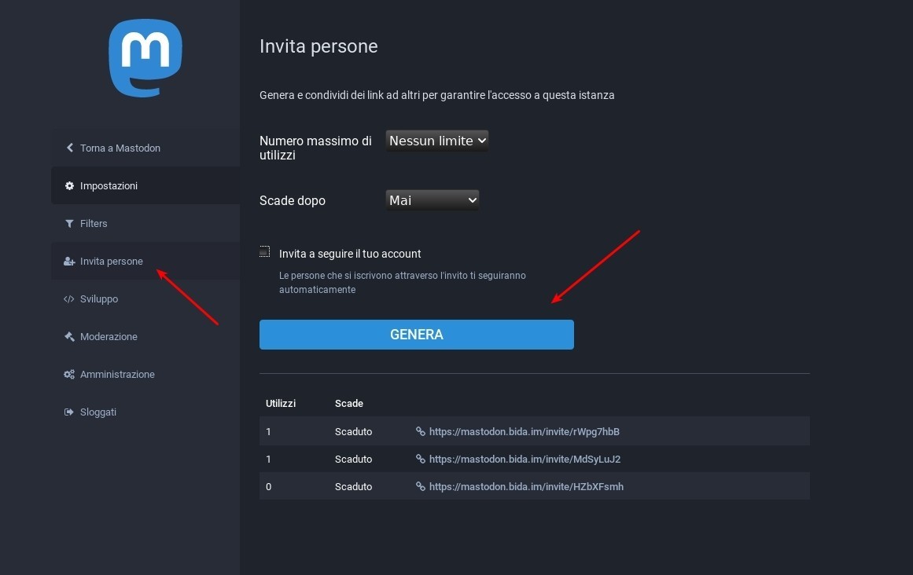Click the back chevron beside Torna a Mastodon
Image resolution: width=913 pixels, height=575 pixels.
(69, 148)
